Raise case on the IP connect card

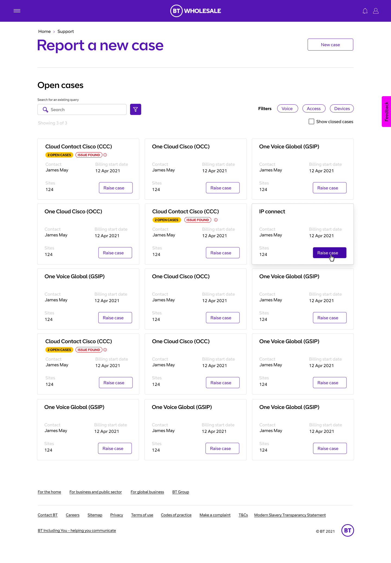click(330, 253)
